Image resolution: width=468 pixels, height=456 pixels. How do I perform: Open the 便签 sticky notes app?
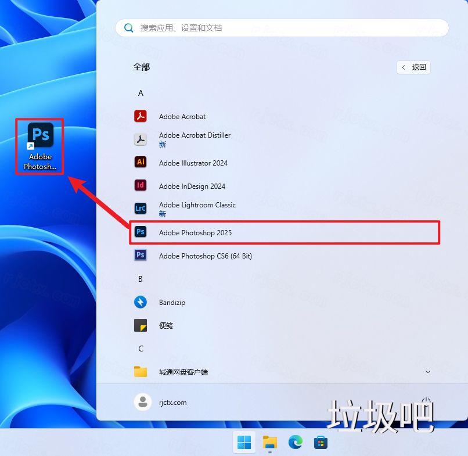tap(166, 325)
